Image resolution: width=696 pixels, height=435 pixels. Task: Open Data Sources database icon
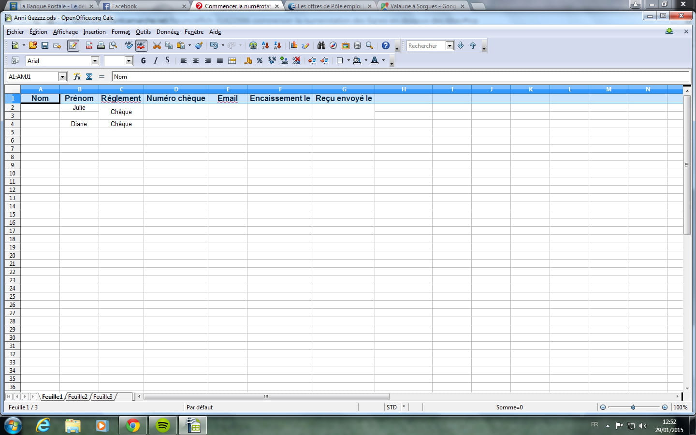[x=358, y=45]
